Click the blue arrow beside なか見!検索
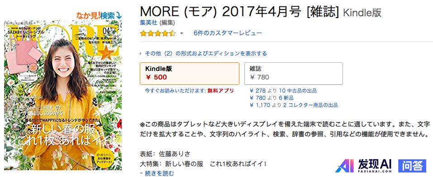 point(119,16)
